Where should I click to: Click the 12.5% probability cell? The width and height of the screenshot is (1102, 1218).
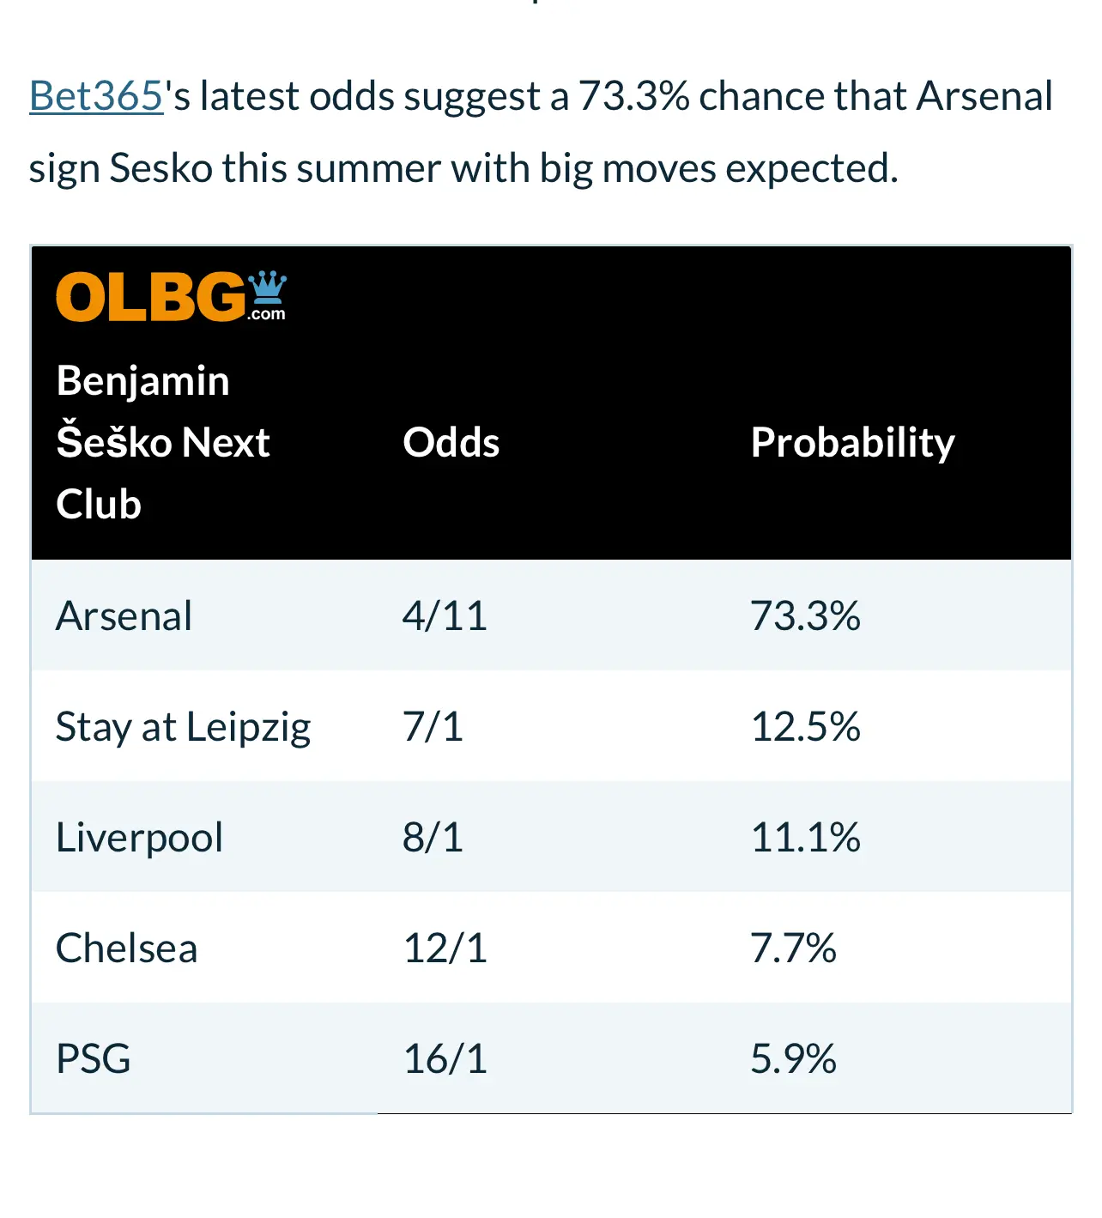(805, 726)
